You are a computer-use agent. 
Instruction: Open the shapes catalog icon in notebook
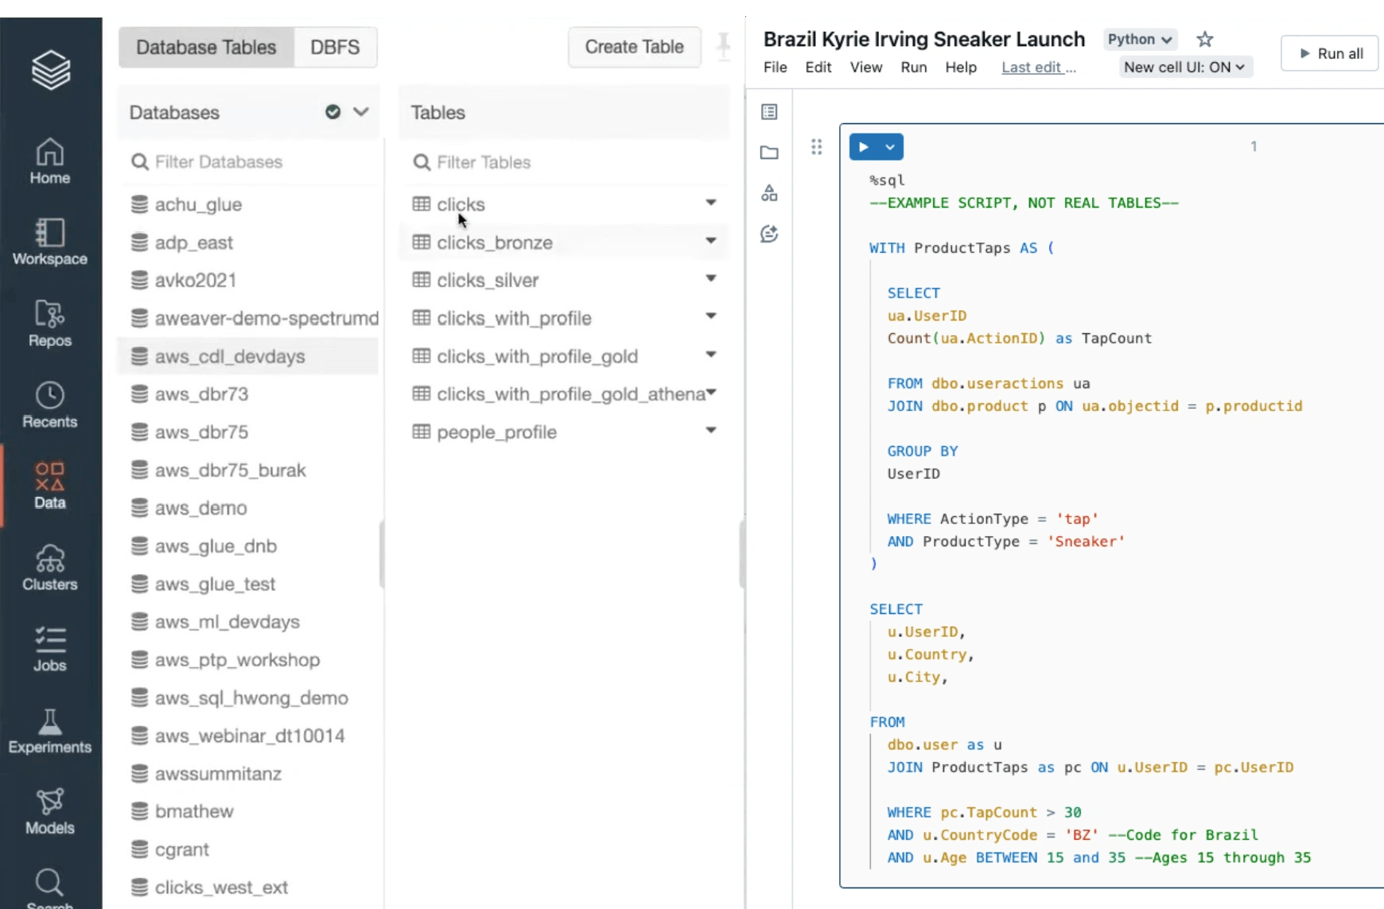769,193
